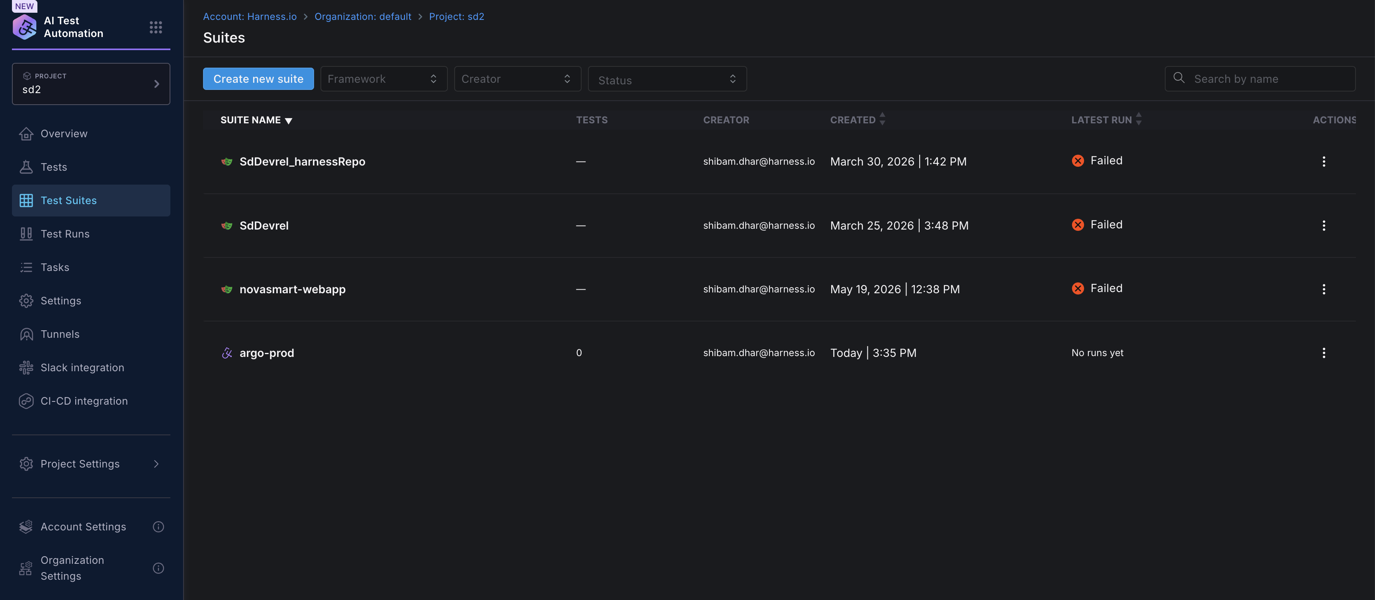Open the argo-prod suite
Viewport: 1375px width, 600px height.
click(x=267, y=353)
